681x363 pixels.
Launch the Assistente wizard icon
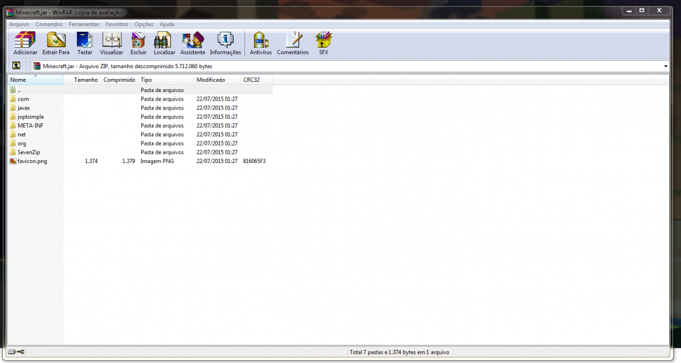pos(192,43)
